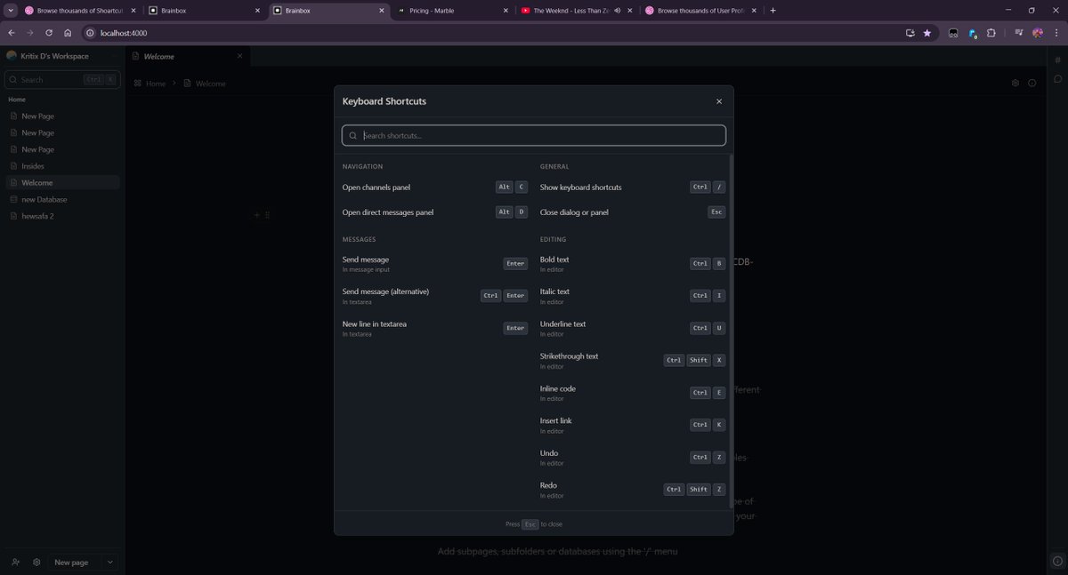Screen dimensions: 1068x575
Task: Open the browser extensions puzzle icon
Action: pyautogui.click(x=991, y=33)
